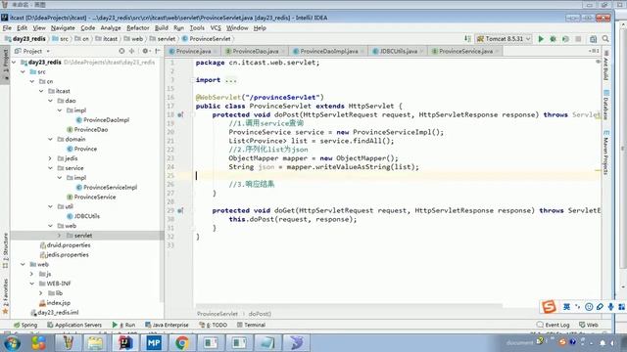Open file explorer from taskbar

point(96,343)
